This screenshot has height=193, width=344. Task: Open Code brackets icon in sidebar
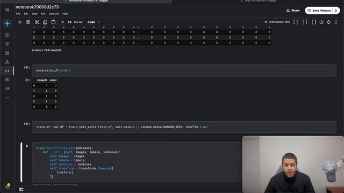(7, 71)
